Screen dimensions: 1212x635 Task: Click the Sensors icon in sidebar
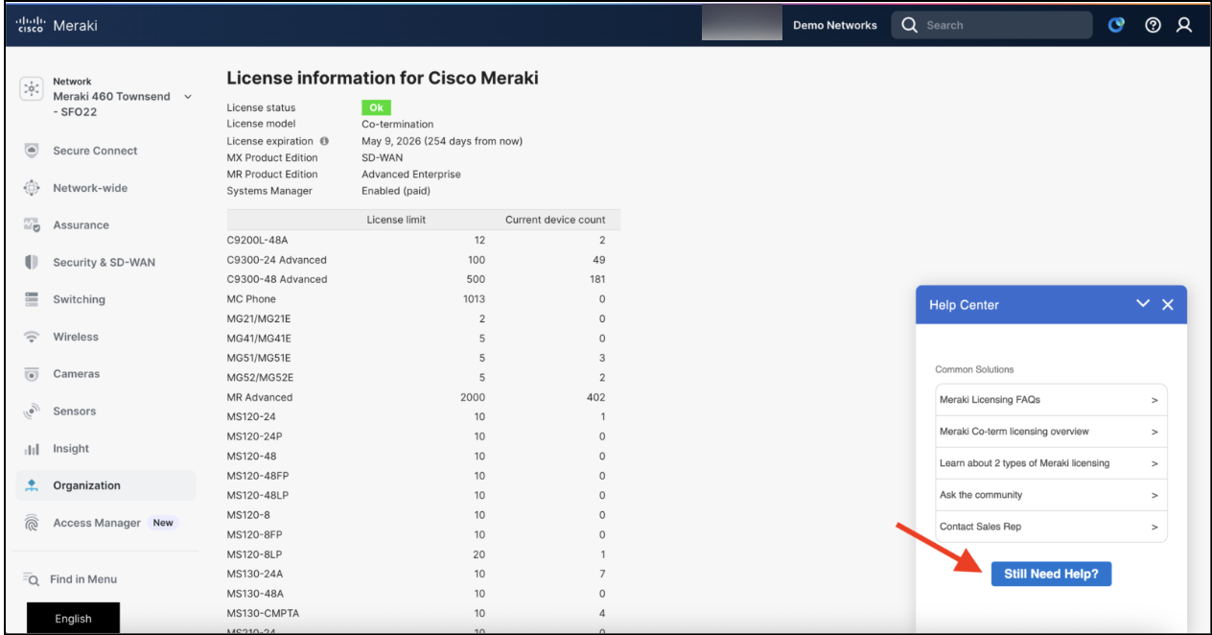pyautogui.click(x=32, y=412)
